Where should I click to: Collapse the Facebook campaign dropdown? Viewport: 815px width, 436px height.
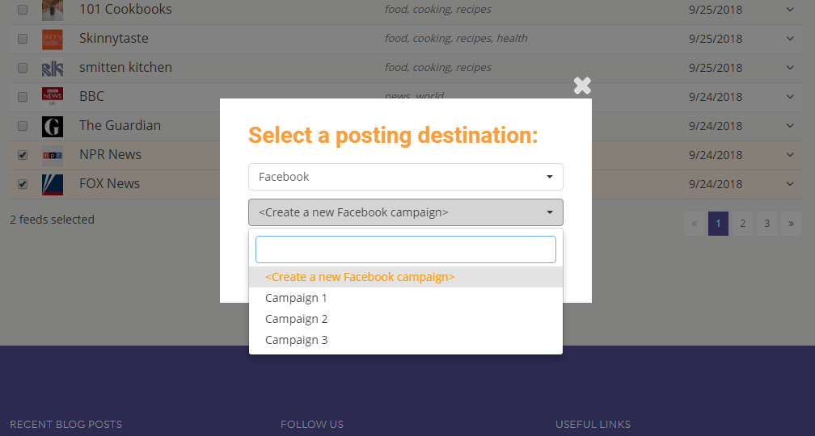pyautogui.click(x=405, y=212)
